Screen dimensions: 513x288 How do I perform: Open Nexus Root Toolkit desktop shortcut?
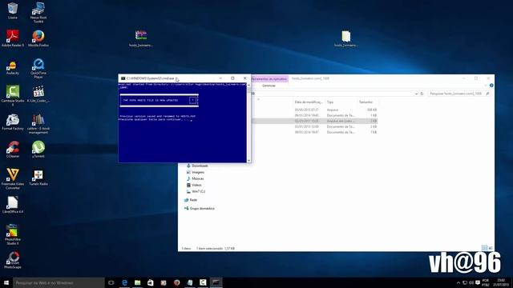(38, 12)
